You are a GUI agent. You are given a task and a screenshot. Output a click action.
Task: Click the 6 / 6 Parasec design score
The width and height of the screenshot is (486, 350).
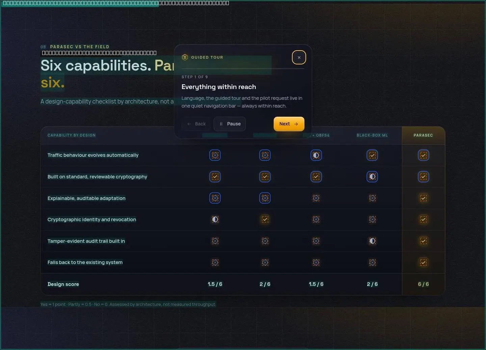pos(424,284)
